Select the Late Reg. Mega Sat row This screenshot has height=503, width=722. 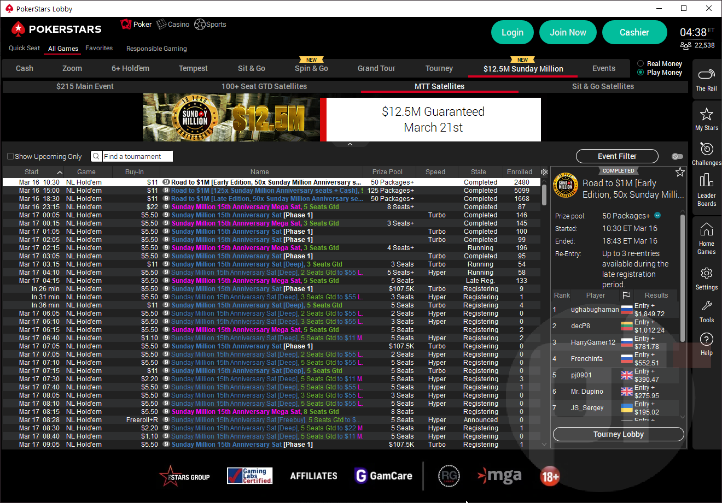[x=271, y=281]
